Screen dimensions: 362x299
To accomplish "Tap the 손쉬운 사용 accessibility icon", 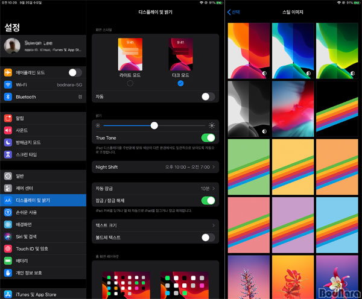I will pos(8,212).
